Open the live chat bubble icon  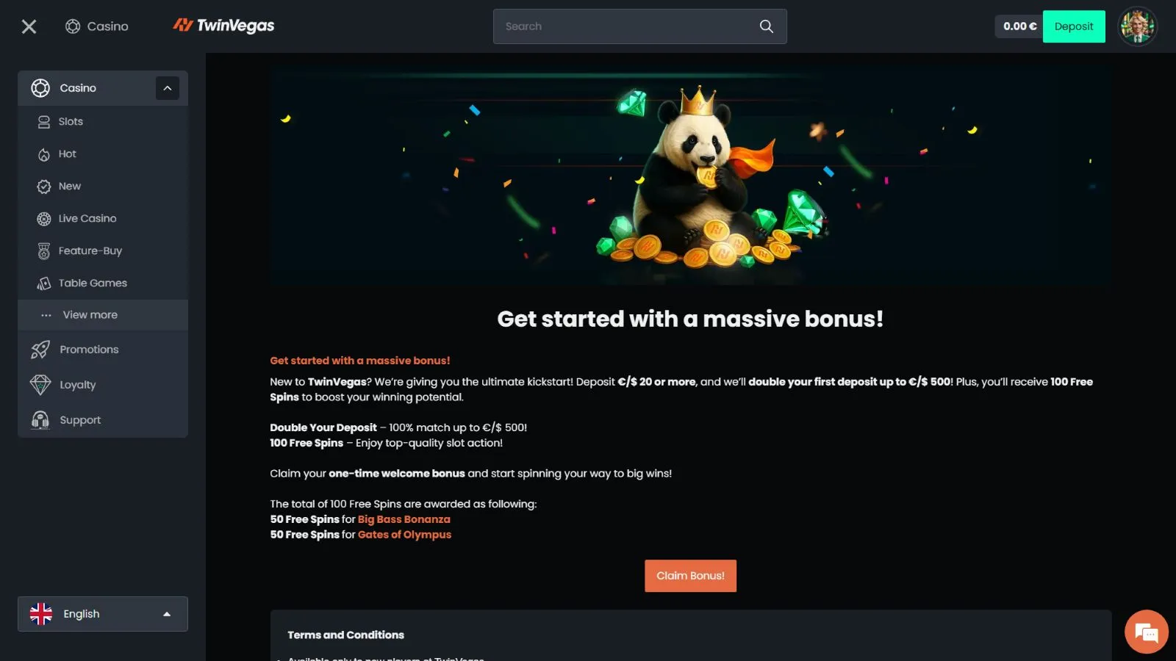(x=1146, y=632)
